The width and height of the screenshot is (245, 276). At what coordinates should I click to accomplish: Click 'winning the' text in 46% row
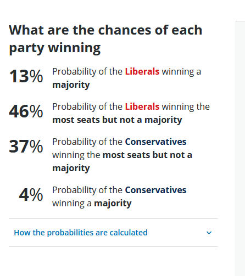click(x=186, y=106)
